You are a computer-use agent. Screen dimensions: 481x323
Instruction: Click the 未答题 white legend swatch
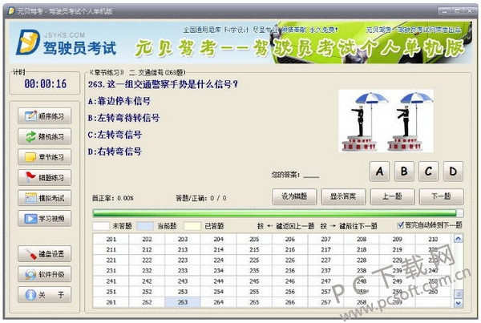point(101,226)
